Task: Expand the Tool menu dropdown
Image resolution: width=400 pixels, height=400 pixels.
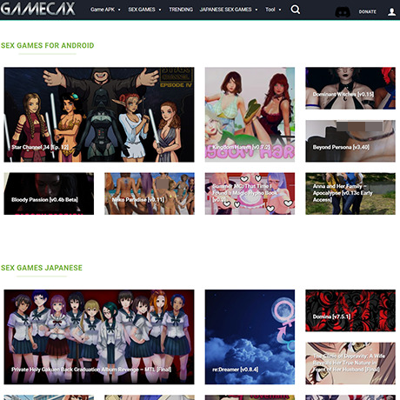Action: coord(273,10)
